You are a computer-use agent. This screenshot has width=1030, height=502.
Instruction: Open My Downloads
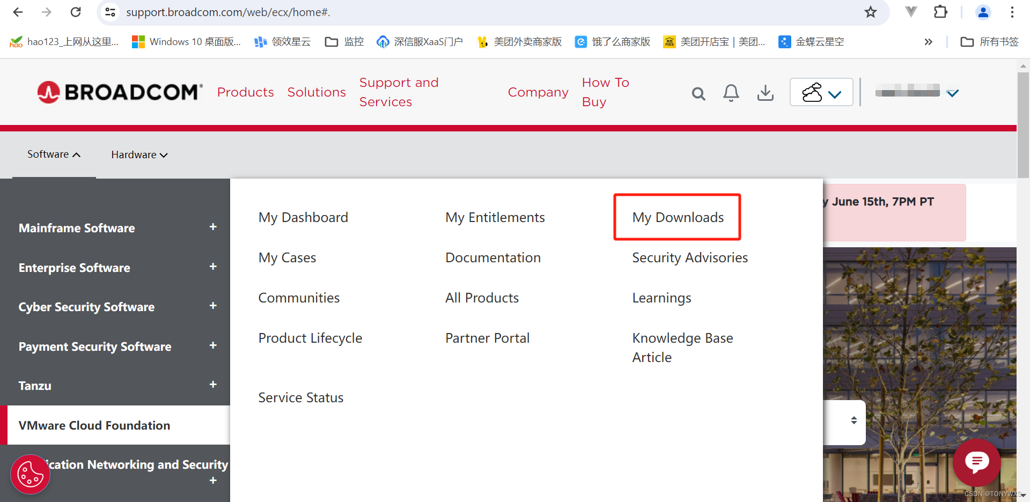point(678,217)
